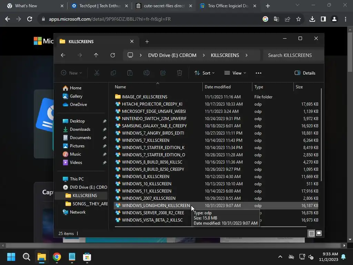The image size is (353, 265).
Task: Open taskbar Search
Action: click(26, 257)
